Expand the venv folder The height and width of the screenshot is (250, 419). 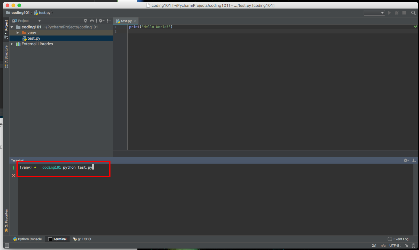(18, 33)
